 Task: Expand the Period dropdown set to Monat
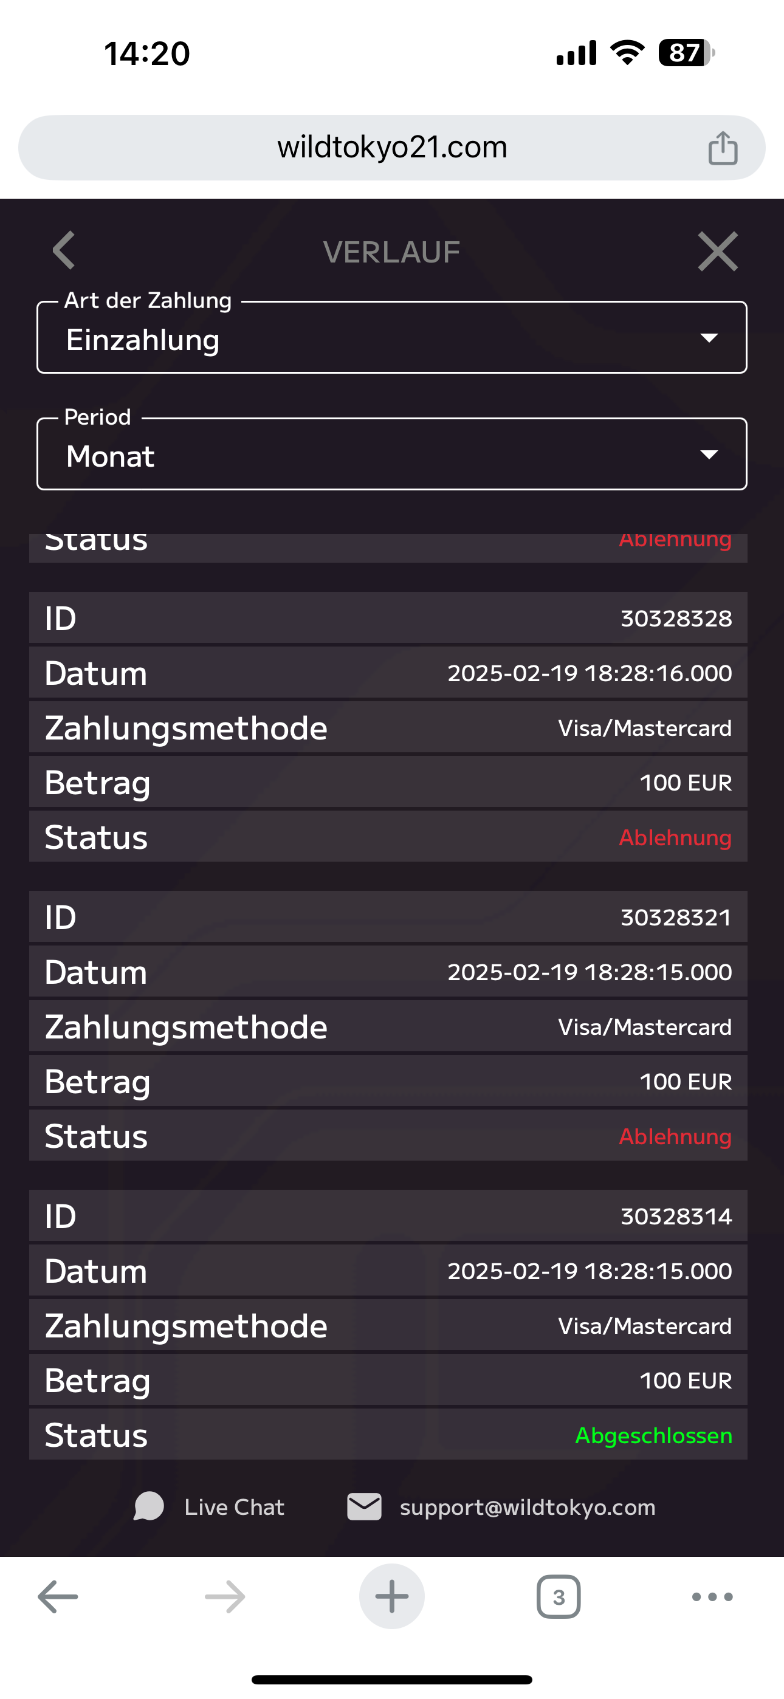(391, 455)
